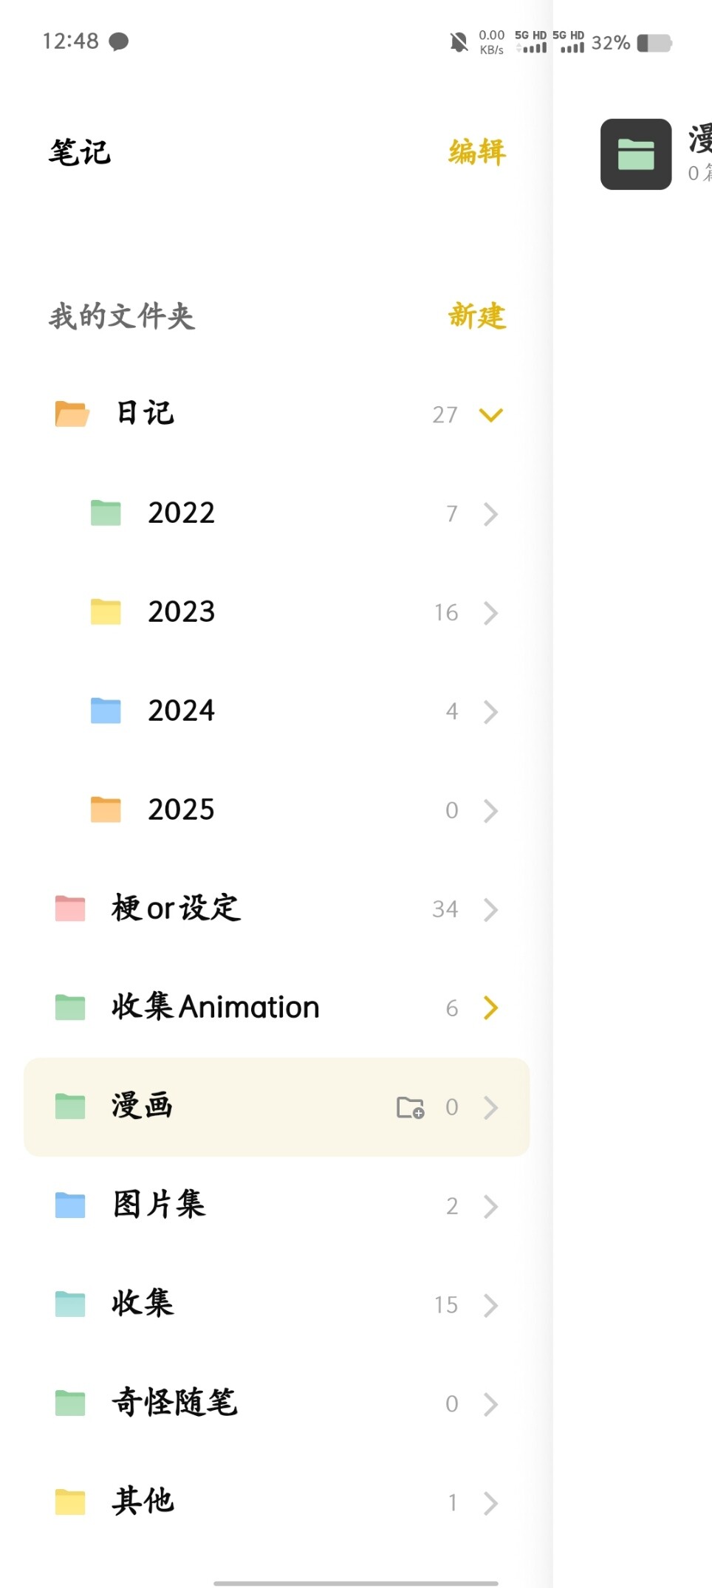Collapse the 日记 folder with its chevron
This screenshot has width=712, height=1588.
click(490, 414)
